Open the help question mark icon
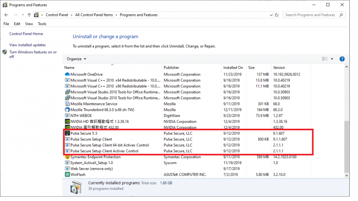The width and height of the screenshot is (358, 201). pyautogui.click(x=342, y=59)
